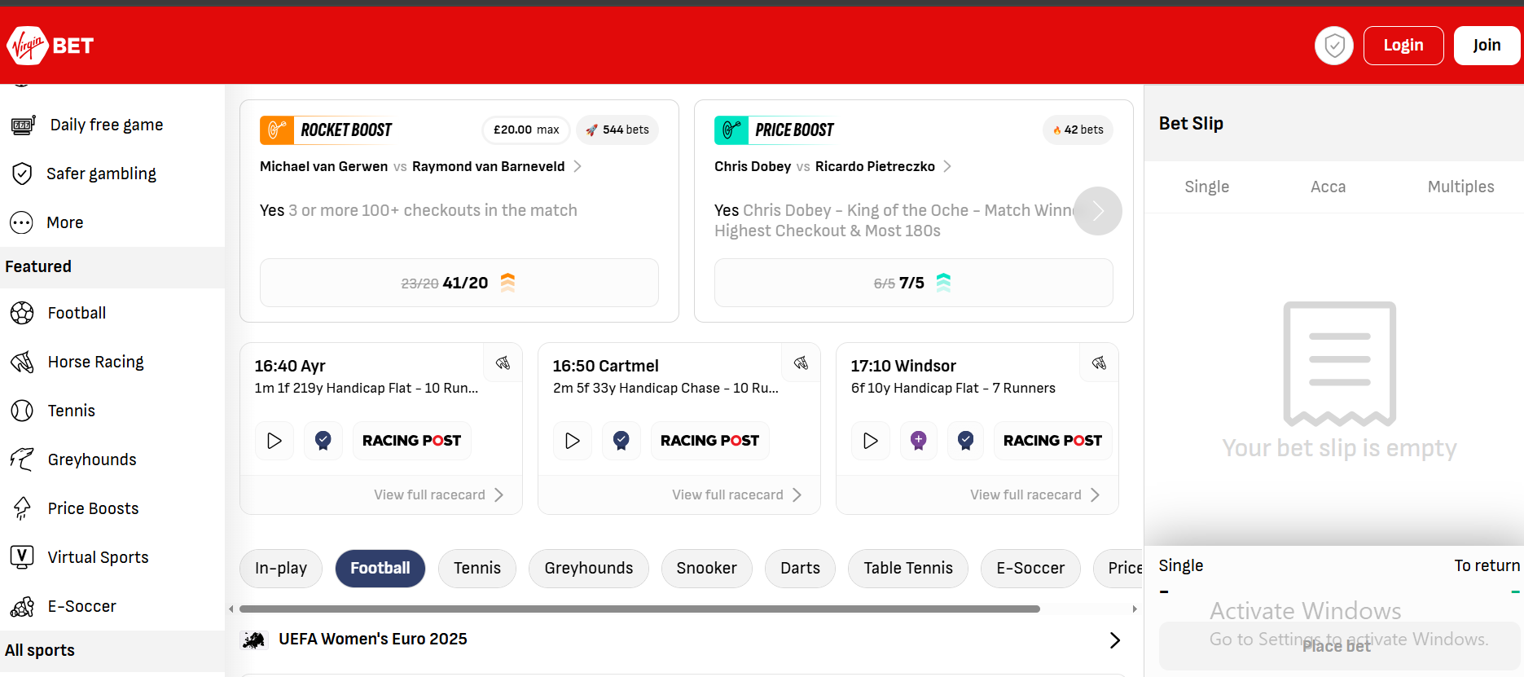The image size is (1524, 677).
Task: Switch bet slip to Multiples tab
Action: tap(1461, 187)
